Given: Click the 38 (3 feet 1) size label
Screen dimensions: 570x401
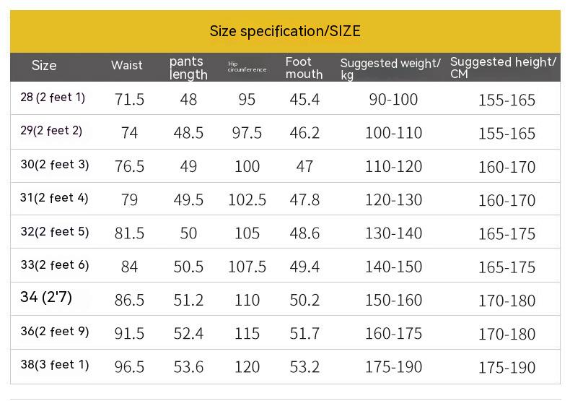Looking at the screenshot, I should tap(55, 365).
